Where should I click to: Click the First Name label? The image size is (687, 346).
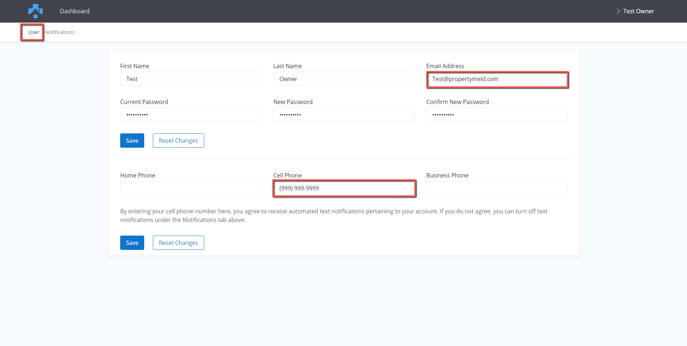pyautogui.click(x=135, y=66)
